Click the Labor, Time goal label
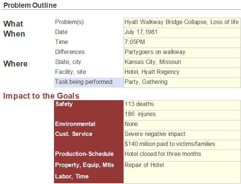This screenshot has width=241, height=184. [x=72, y=176]
